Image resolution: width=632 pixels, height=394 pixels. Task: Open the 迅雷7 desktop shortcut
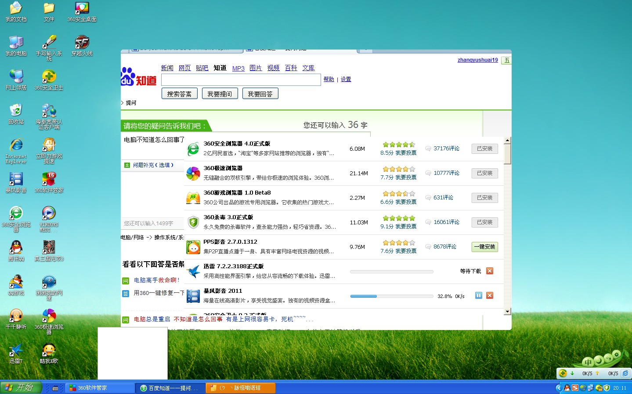tap(16, 354)
